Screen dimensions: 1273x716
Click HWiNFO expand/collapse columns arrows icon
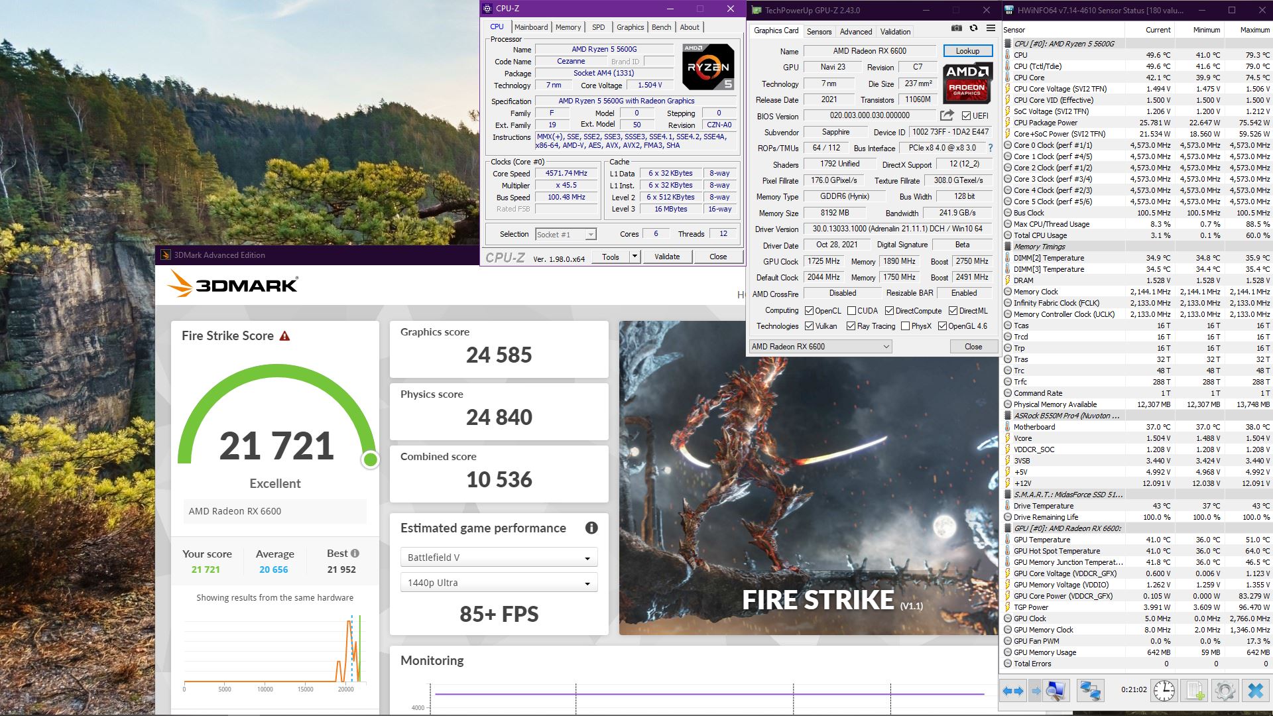pos(1013,691)
